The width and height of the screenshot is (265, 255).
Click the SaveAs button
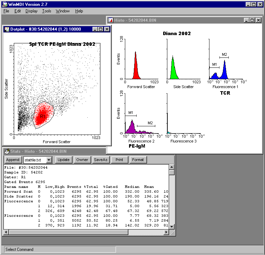(x=101, y=160)
